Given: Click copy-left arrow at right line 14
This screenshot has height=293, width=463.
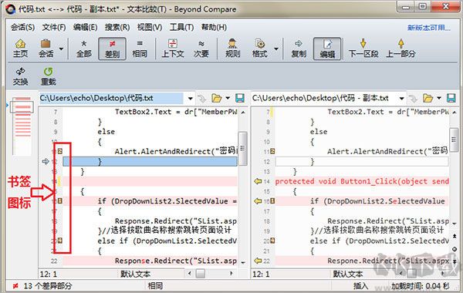Looking at the screenshot, I should [258, 181].
